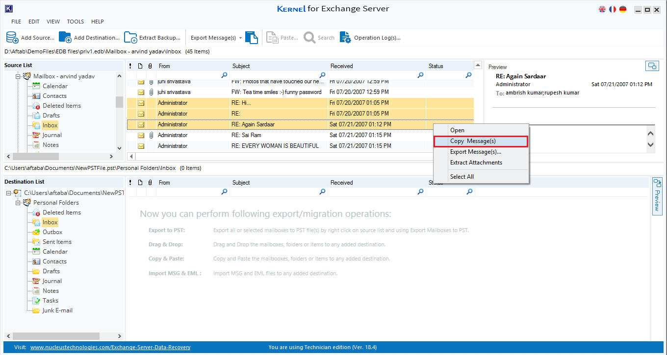Click search icon in destination Subject filter
667x355 pixels.
pos(322,191)
